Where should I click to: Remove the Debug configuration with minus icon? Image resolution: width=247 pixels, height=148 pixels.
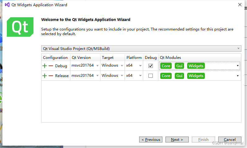(x=51, y=66)
